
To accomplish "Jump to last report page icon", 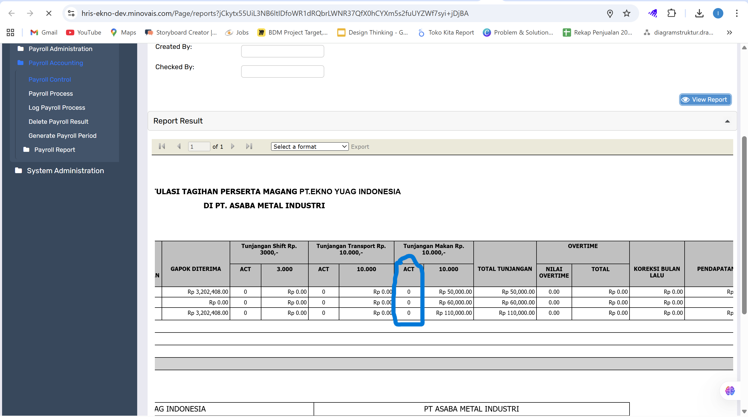I will click(249, 146).
